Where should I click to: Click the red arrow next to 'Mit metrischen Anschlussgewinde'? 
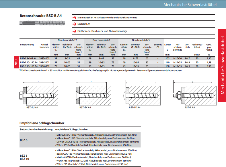tap(74, 18)
